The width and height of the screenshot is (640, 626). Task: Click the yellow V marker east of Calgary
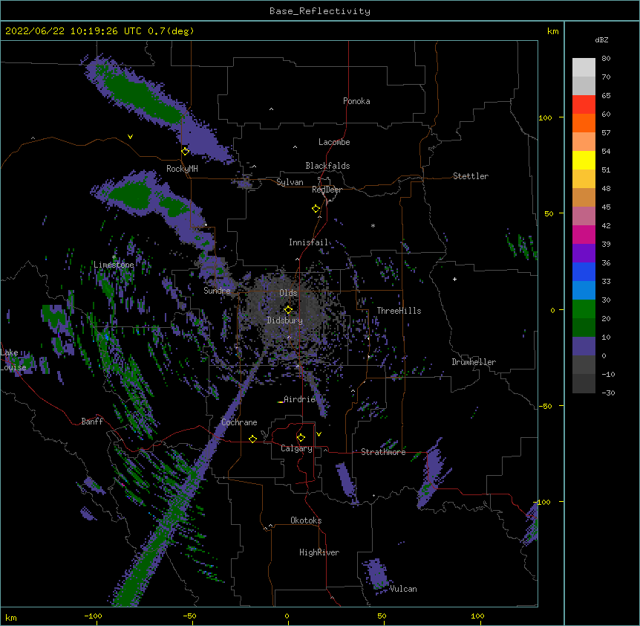coord(319,434)
